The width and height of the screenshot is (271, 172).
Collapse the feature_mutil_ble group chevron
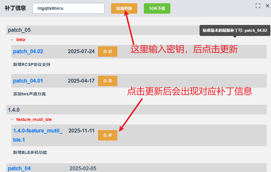click(12, 119)
